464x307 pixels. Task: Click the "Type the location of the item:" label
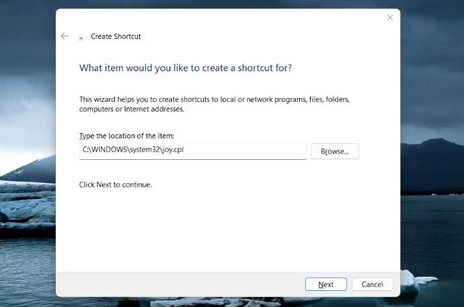tap(126, 136)
